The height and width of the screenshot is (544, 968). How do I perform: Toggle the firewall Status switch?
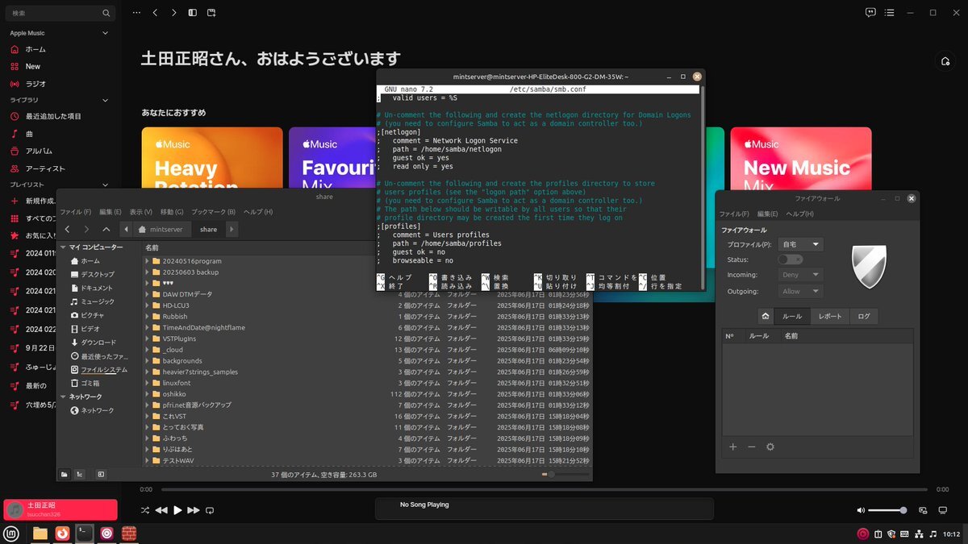790,260
